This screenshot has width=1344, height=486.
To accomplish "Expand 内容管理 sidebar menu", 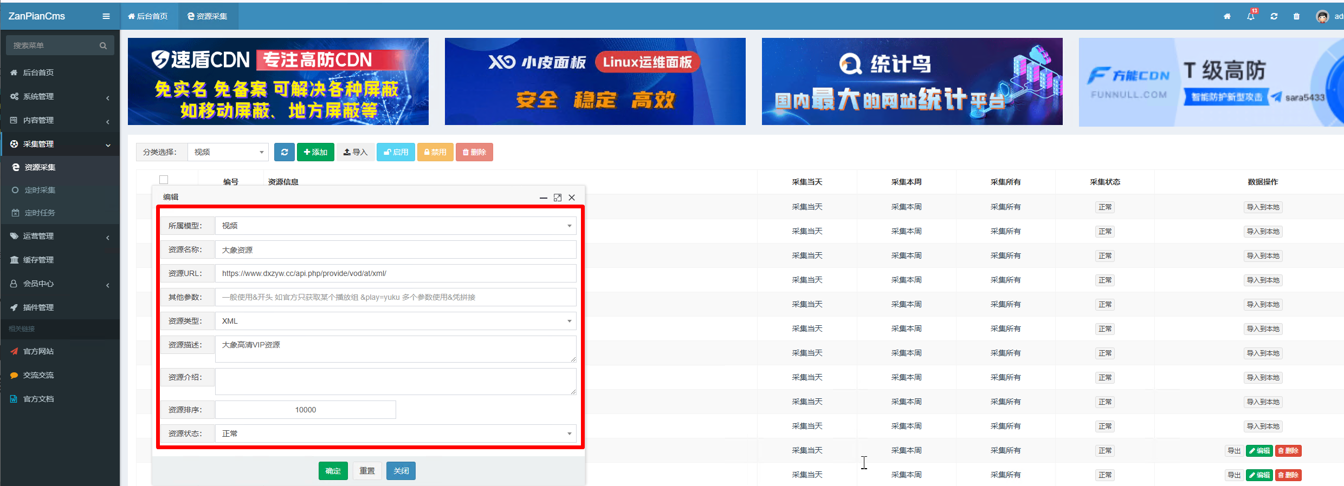I will (60, 120).
